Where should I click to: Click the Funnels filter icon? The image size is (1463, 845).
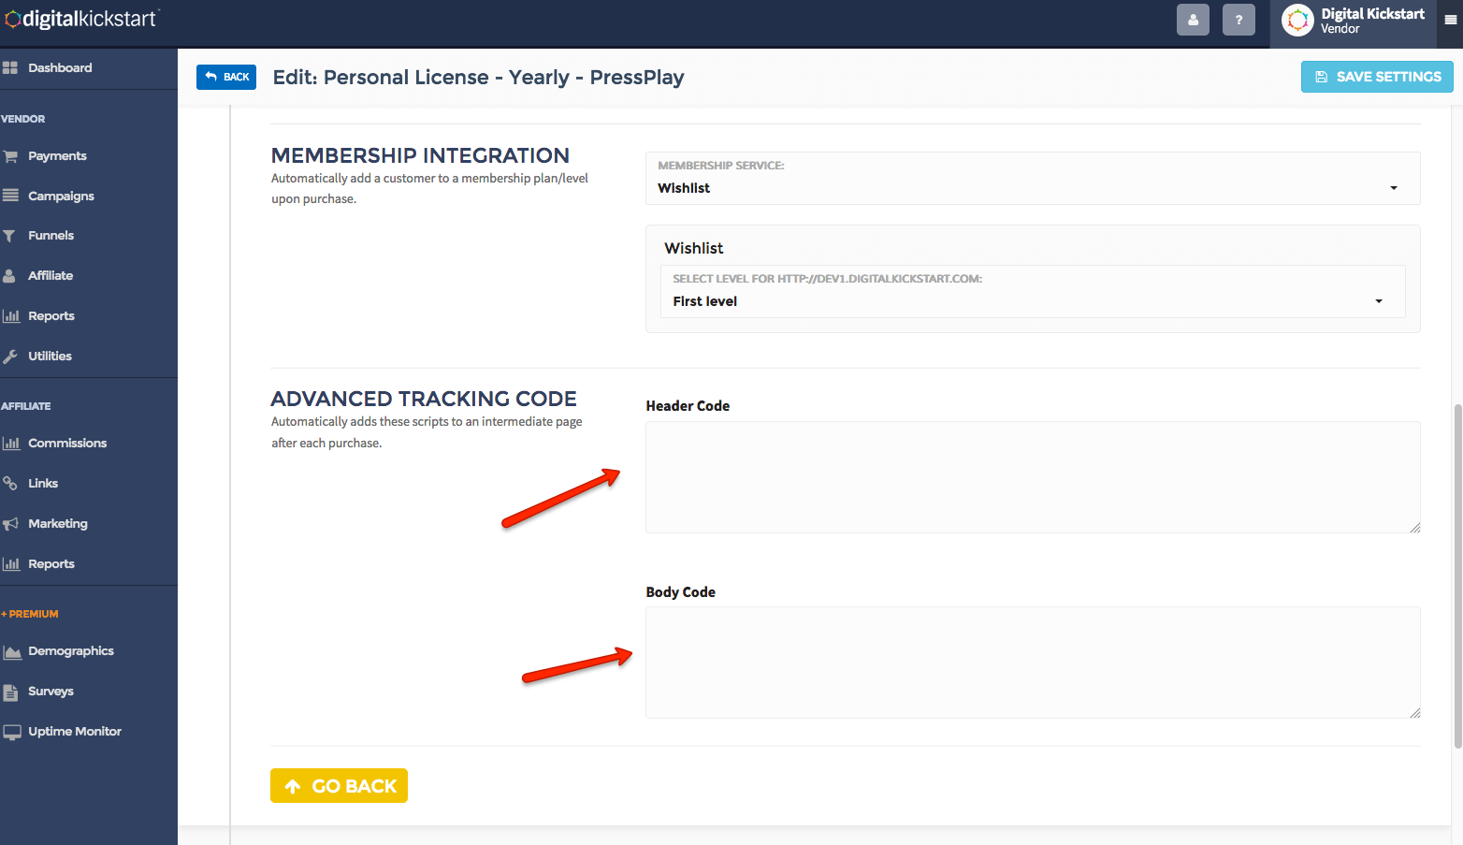(9, 236)
